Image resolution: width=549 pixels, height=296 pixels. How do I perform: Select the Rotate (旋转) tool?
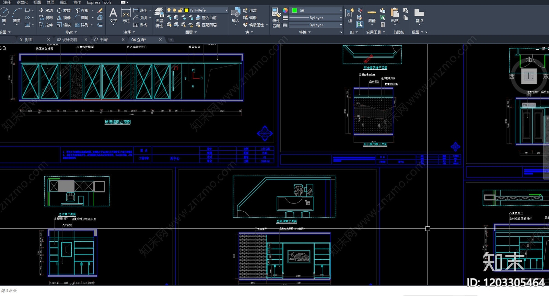tap(64, 10)
